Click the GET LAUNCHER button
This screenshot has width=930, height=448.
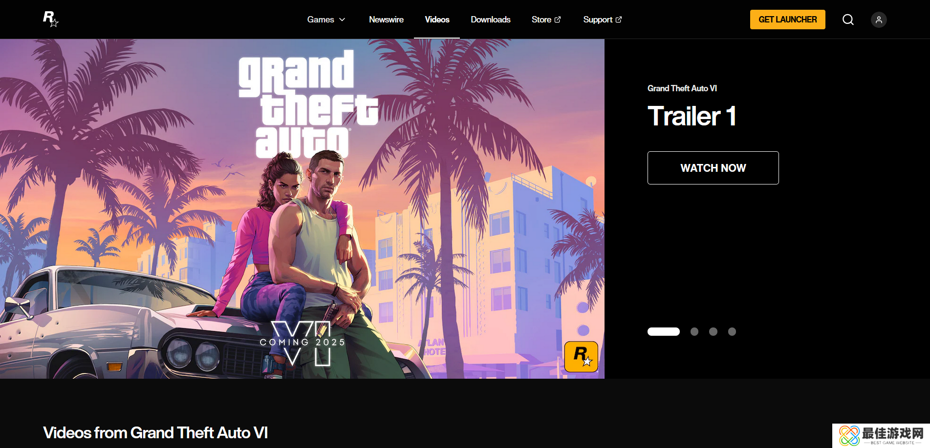pos(788,20)
